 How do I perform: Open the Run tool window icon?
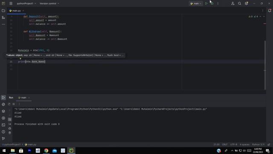coord(3,98)
